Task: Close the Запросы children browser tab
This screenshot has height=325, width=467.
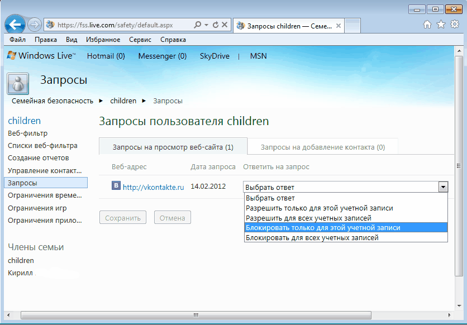Action: [x=339, y=26]
